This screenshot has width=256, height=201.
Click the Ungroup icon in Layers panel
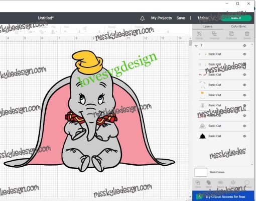tap(214, 34)
